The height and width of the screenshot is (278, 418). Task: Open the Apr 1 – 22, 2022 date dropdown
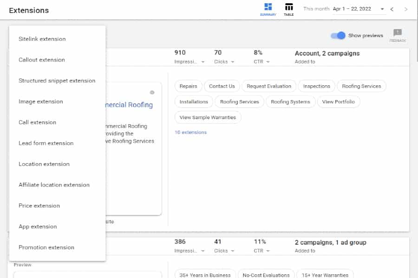[359, 9]
